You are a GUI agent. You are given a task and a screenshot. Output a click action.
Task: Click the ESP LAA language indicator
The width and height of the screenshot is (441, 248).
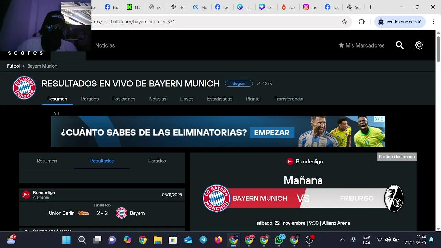[367, 240]
